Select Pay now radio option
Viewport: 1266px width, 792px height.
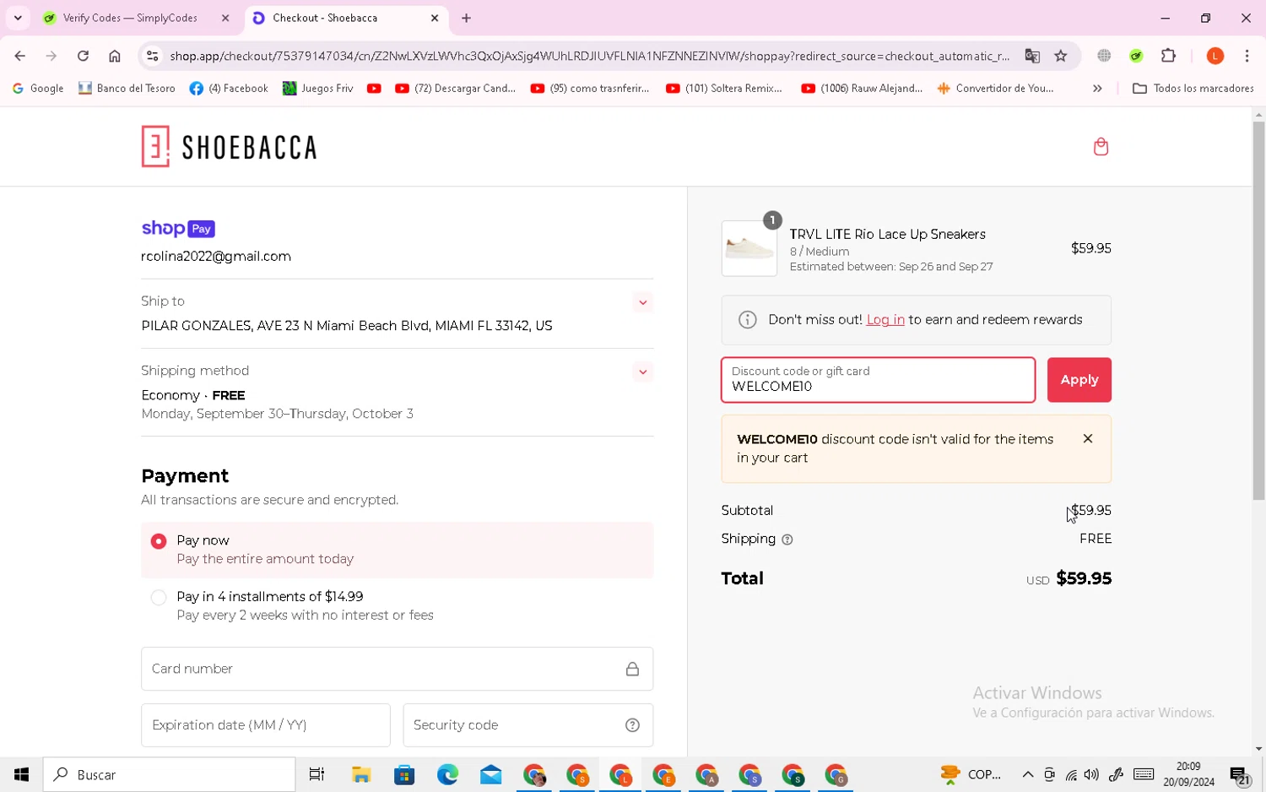[x=159, y=541]
